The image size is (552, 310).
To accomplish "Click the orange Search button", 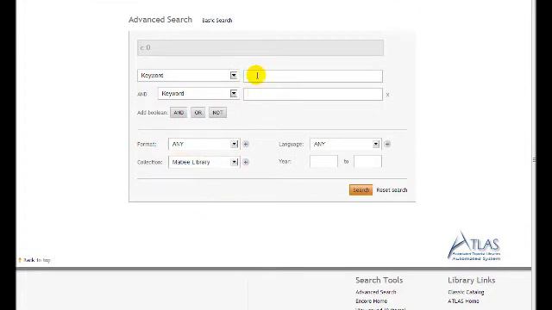I will (x=361, y=189).
